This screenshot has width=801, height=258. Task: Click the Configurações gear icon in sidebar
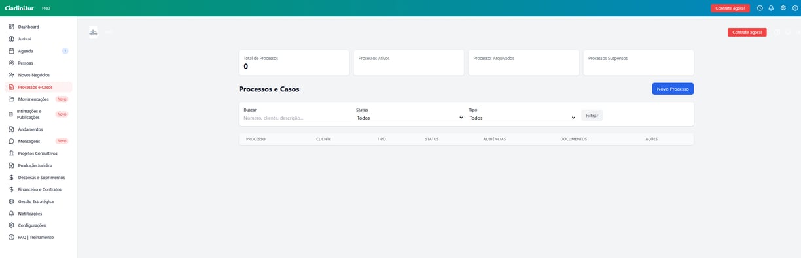11,225
